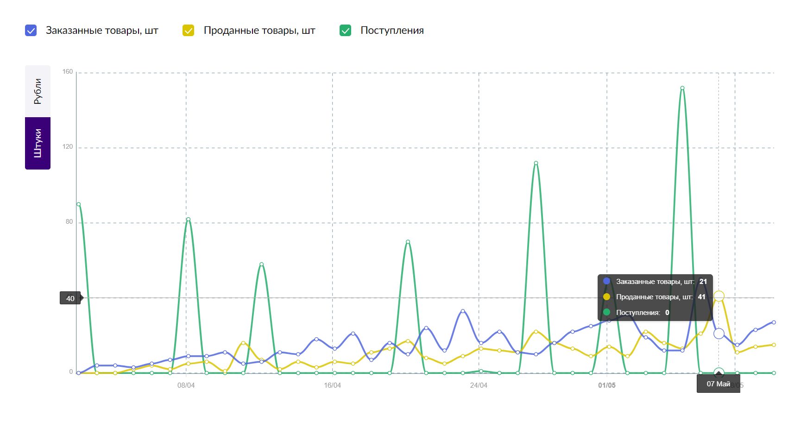Click the highlighted yellow point at value 41
The width and height of the screenshot is (807, 428).
coord(719,296)
